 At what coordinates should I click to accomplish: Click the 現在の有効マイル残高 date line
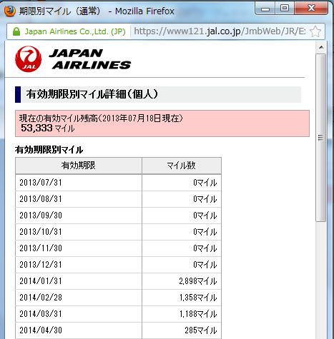point(101,118)
